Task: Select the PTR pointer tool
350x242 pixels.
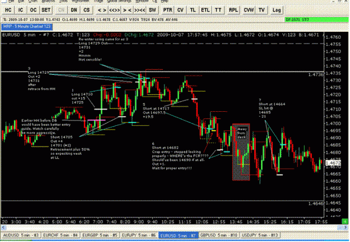Action: (x=167, y=10)
